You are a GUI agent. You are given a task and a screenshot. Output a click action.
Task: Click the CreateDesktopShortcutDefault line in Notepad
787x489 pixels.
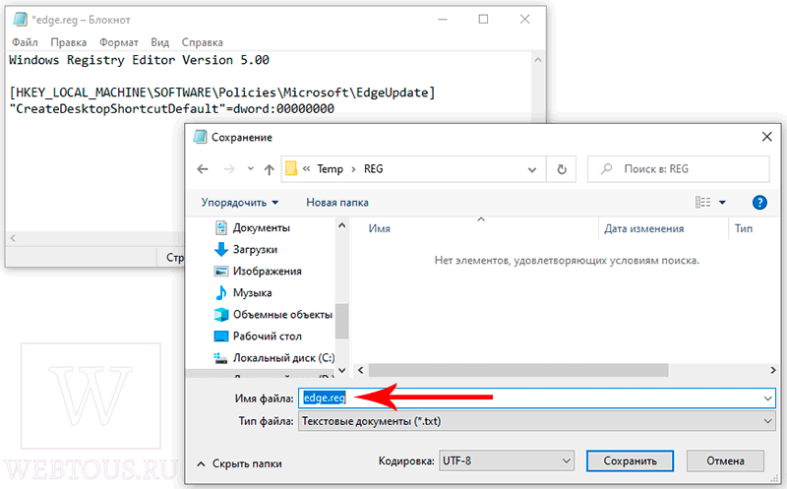171,109
